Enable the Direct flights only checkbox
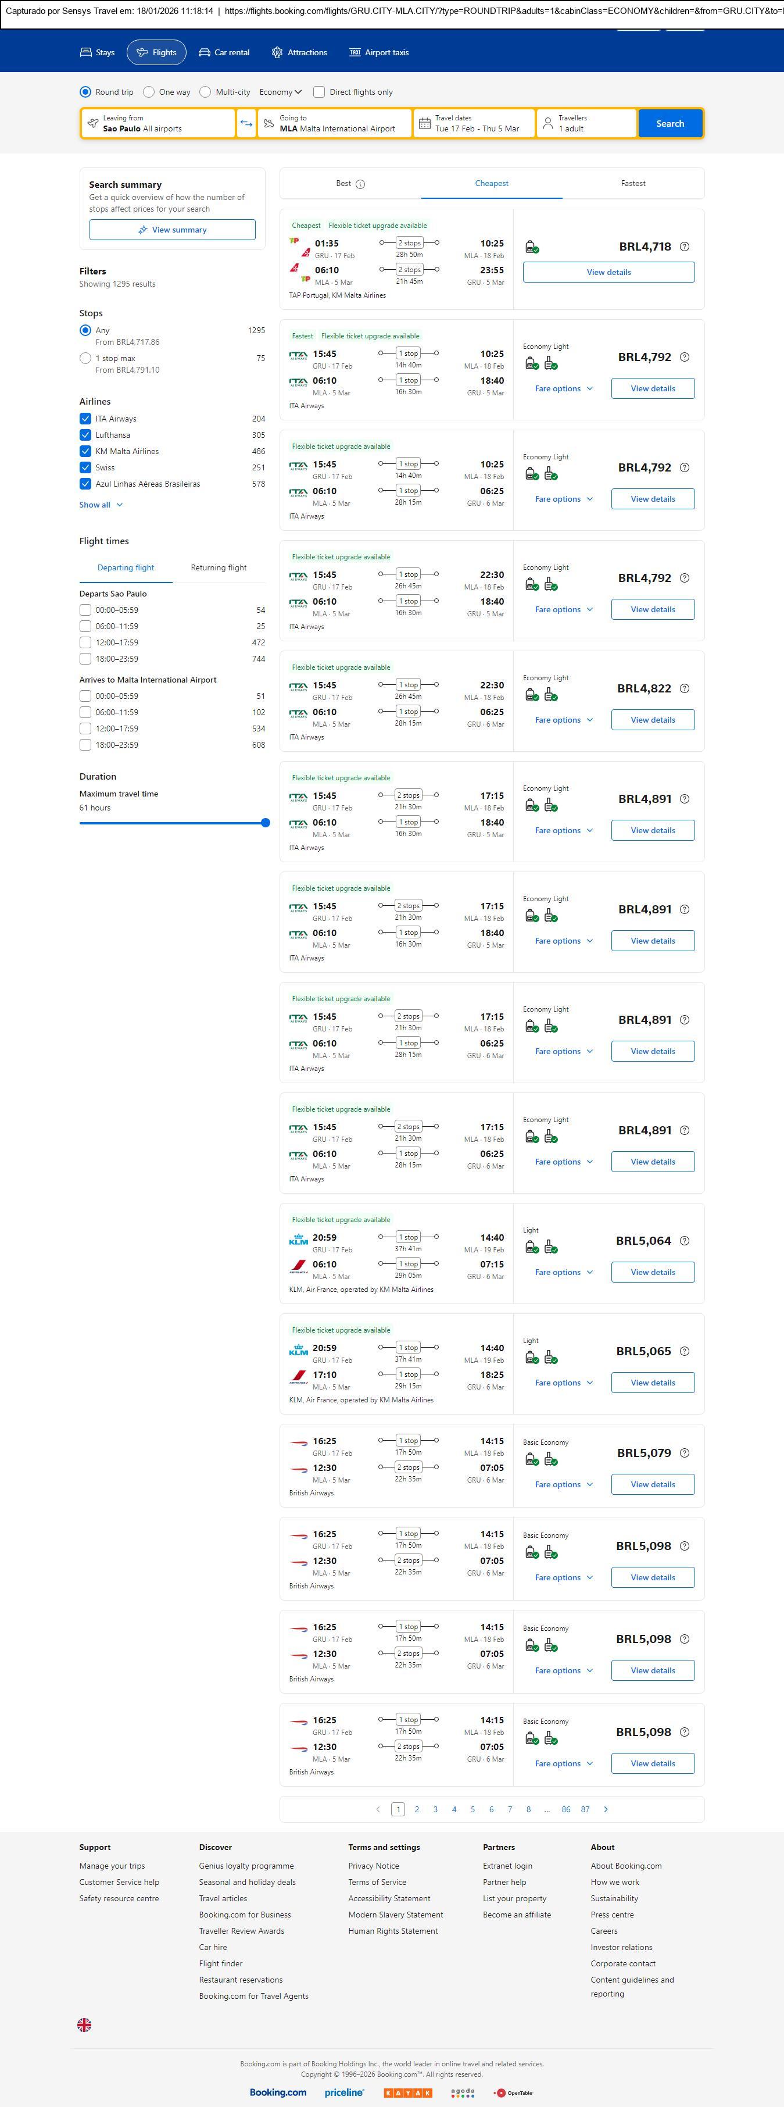The width and height of the screenshot is (784, 2107). (319, 92)
